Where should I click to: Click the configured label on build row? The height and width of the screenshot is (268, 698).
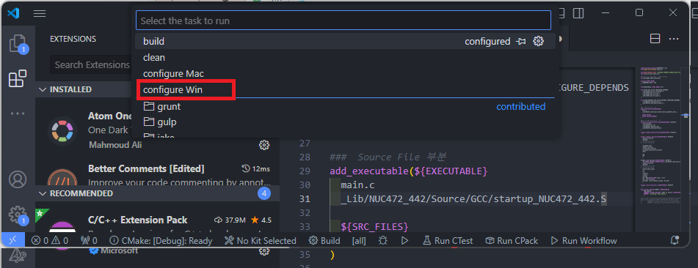point(487,41)
